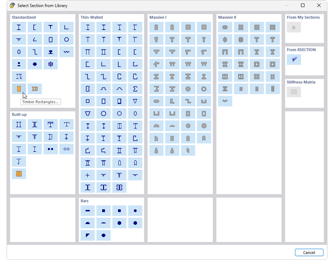Import a section via the From RSECTION icon
The width and height of the screenshot is (334, 260).
[294, 59]
